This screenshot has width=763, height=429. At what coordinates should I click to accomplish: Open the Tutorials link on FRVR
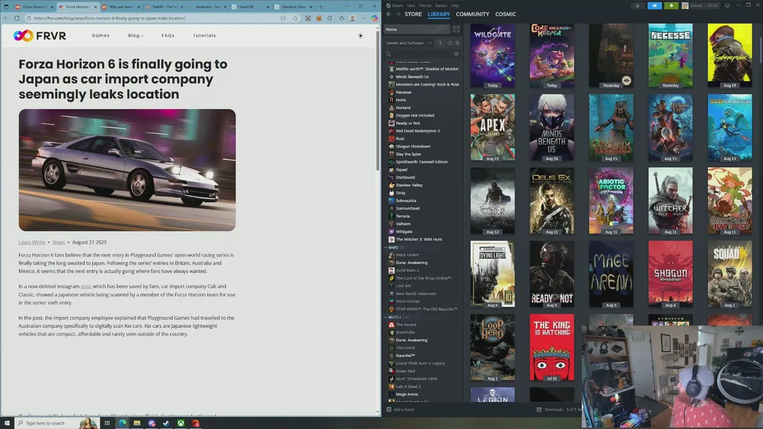(204, 36)
